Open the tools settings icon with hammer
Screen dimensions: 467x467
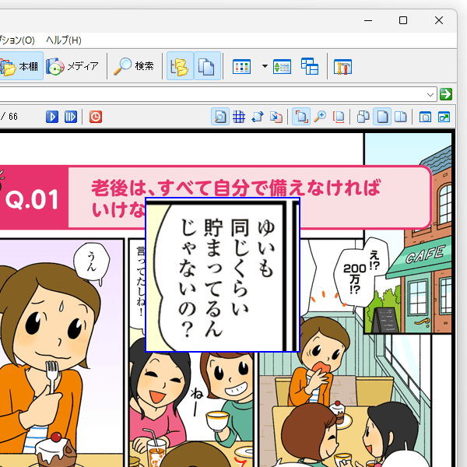coord(342,66)
